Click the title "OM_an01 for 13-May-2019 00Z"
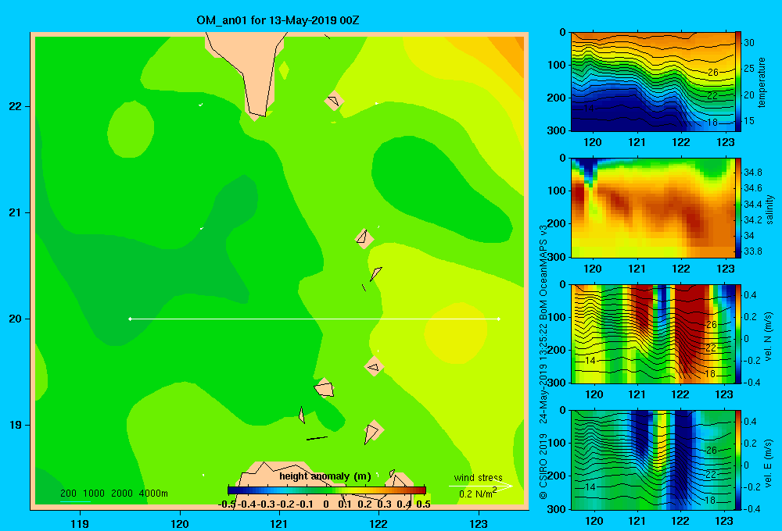 click(x=278, y=20)
